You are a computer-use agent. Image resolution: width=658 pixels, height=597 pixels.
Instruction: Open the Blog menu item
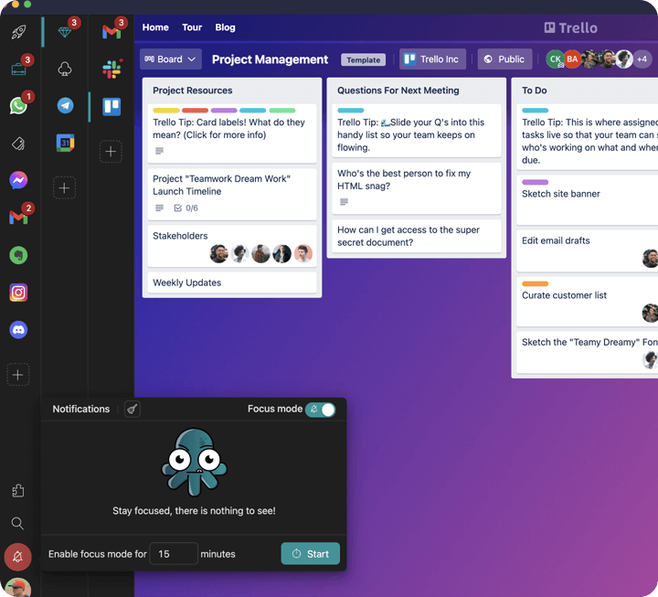pyautogui.click(x=226, y=27)
